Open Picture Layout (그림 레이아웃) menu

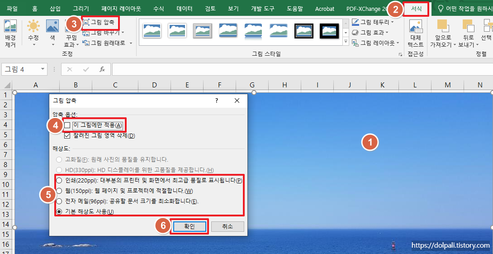375,43
